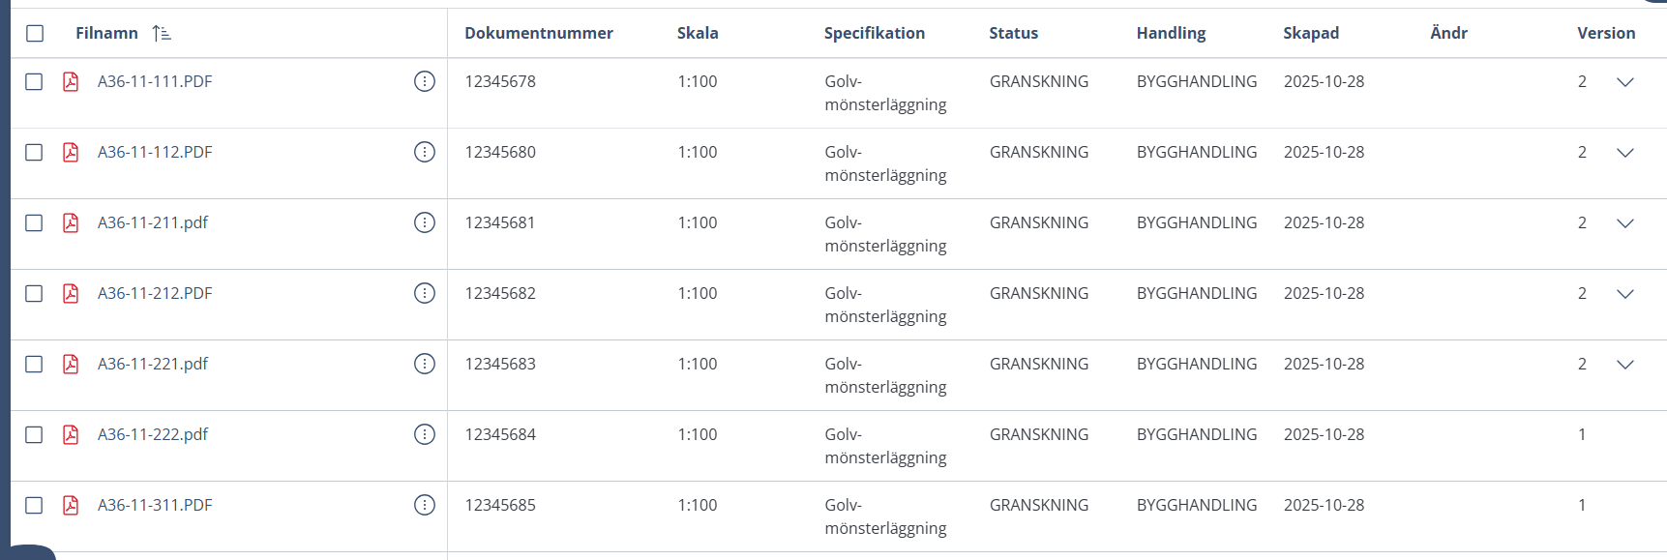Open three-dot menu for A36-11-211.pdf

(424, 222)
